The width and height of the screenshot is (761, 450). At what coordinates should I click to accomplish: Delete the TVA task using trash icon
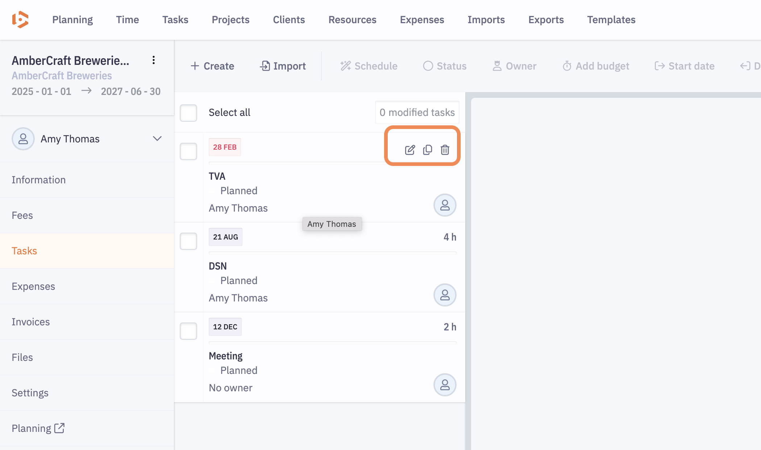(x=445, y=150)
